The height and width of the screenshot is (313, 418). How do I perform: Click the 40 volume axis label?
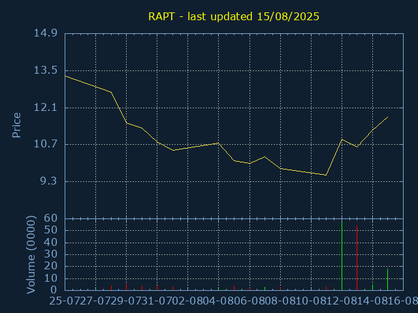tap(51, 243)
